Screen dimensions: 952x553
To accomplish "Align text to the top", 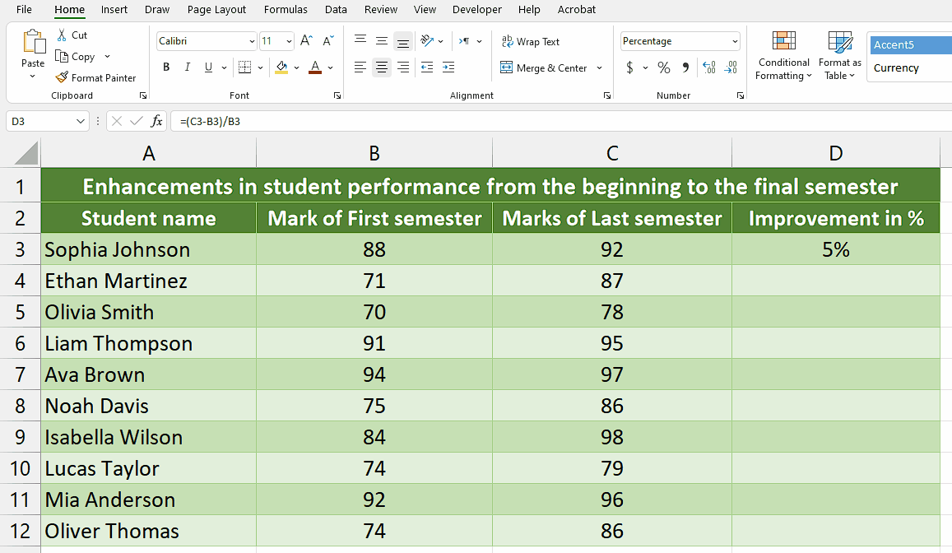I will click(360, 40).
